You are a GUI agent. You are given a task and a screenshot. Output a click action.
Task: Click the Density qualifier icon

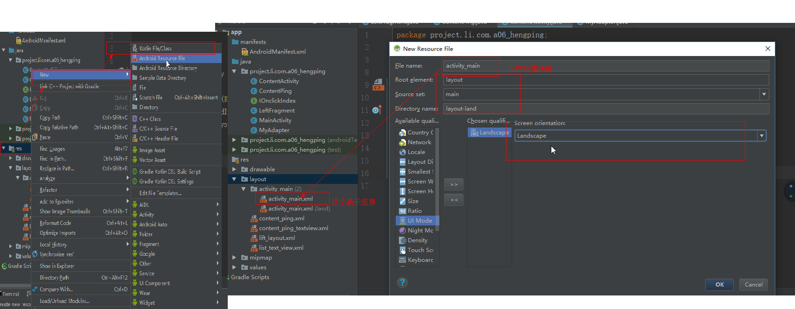tap(402, 240)
